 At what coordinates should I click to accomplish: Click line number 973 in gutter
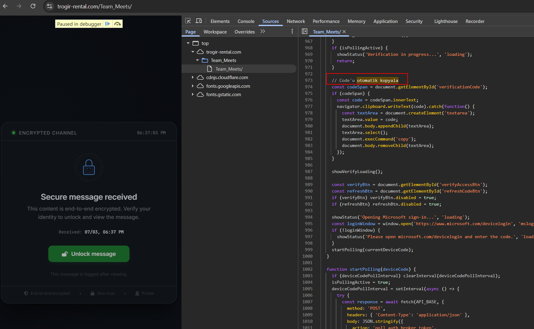(x=309, y=80)
